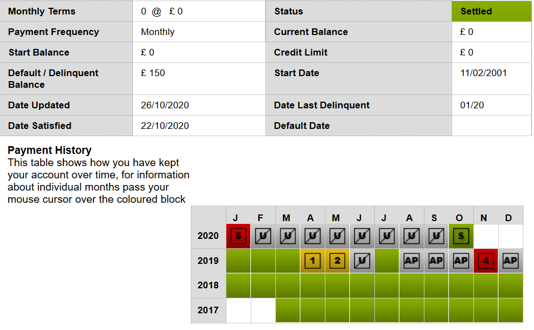Click the U block for June 2019
The height and width of the screenshot is (330, 534).
click(362, 261)
